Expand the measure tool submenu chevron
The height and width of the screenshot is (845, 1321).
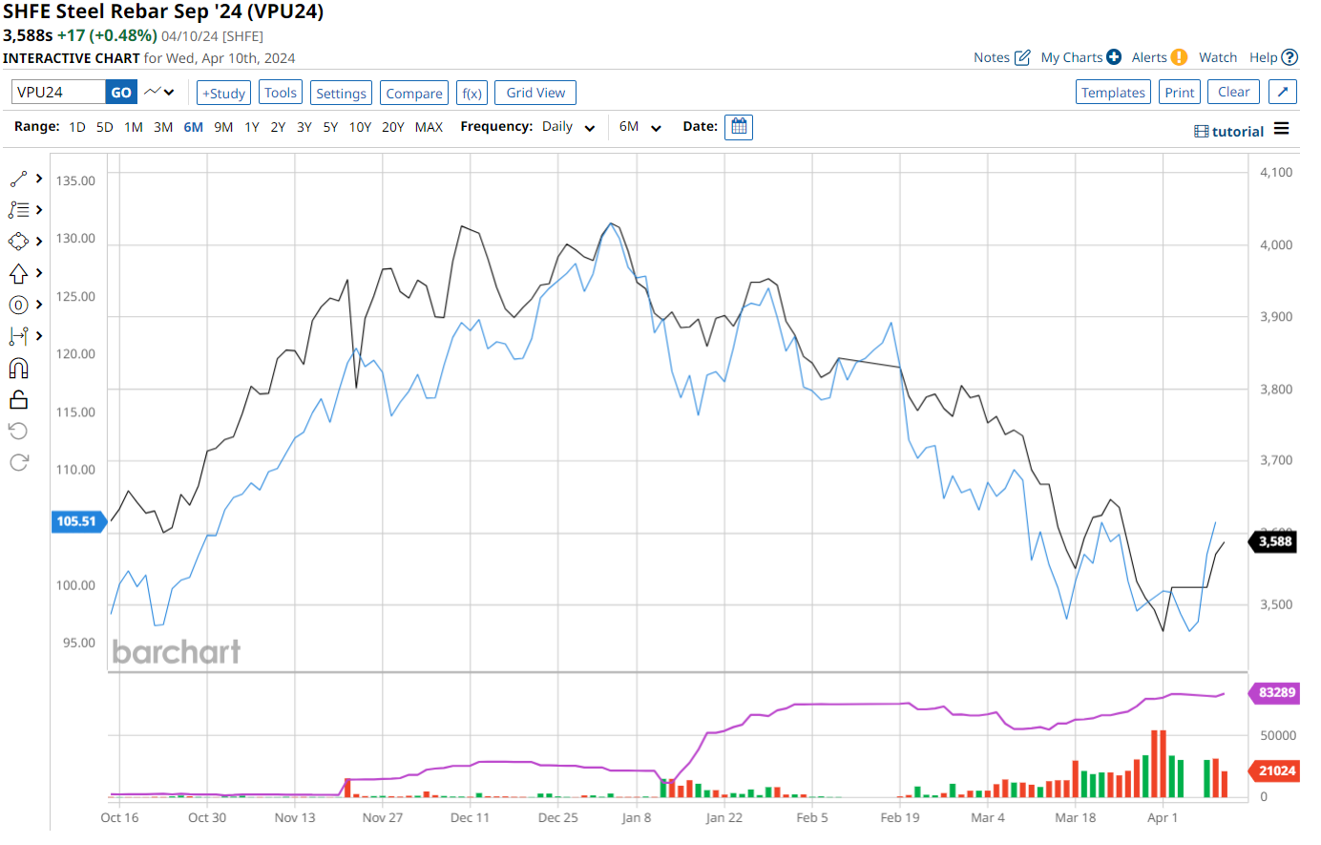tap(39, 336)
